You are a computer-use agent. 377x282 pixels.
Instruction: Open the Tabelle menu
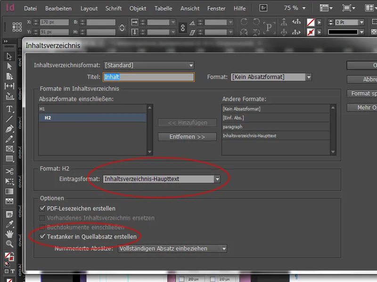(163, 8)
